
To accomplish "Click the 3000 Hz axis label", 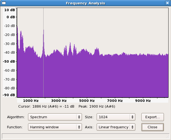I will pos(59,101).
